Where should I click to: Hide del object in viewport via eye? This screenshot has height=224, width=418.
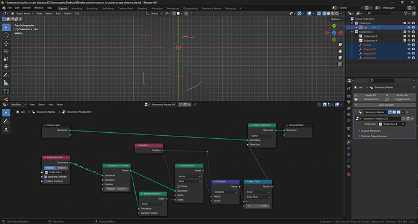[x=409, y=27]
